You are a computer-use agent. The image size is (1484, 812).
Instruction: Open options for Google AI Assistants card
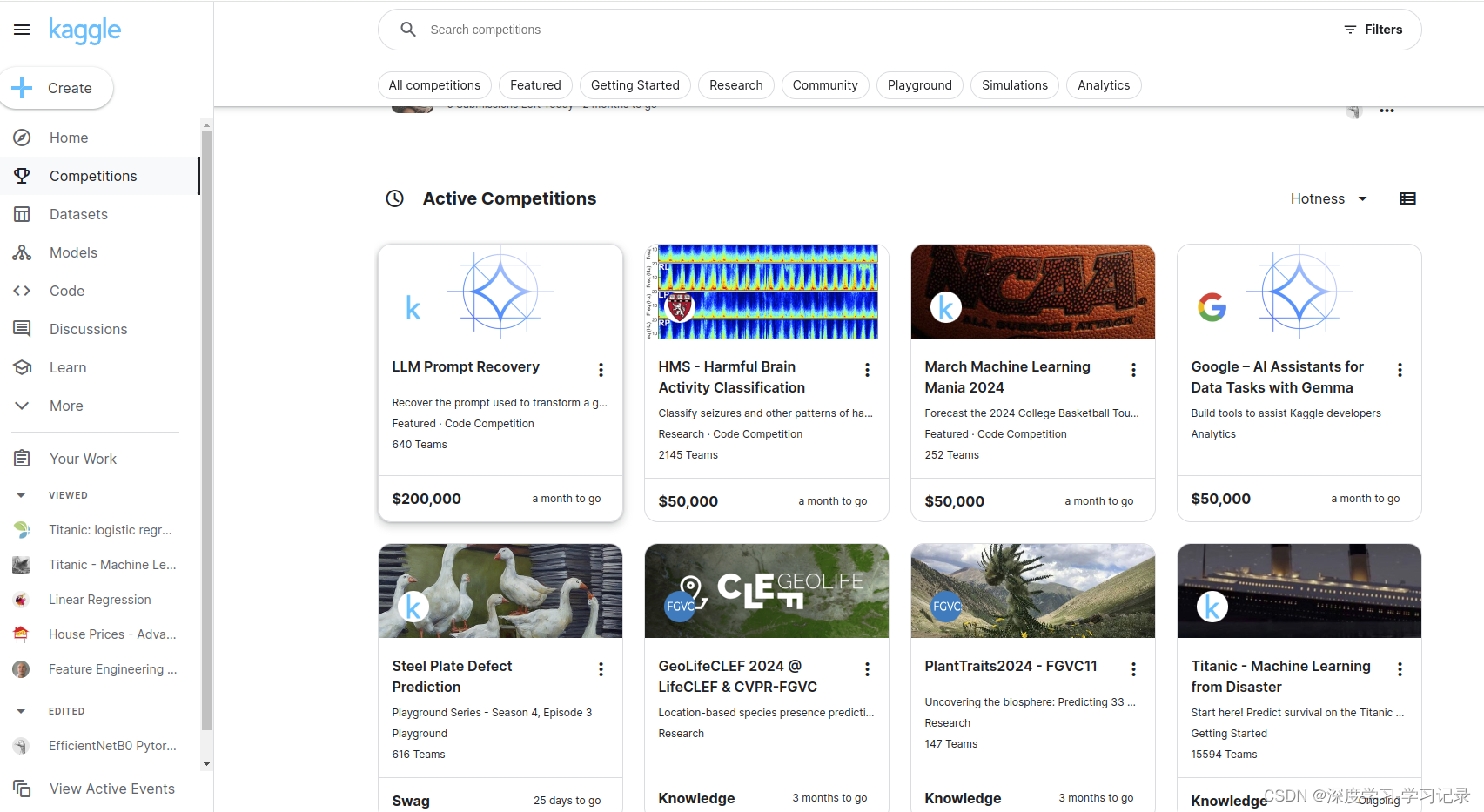coord(1400,370)
